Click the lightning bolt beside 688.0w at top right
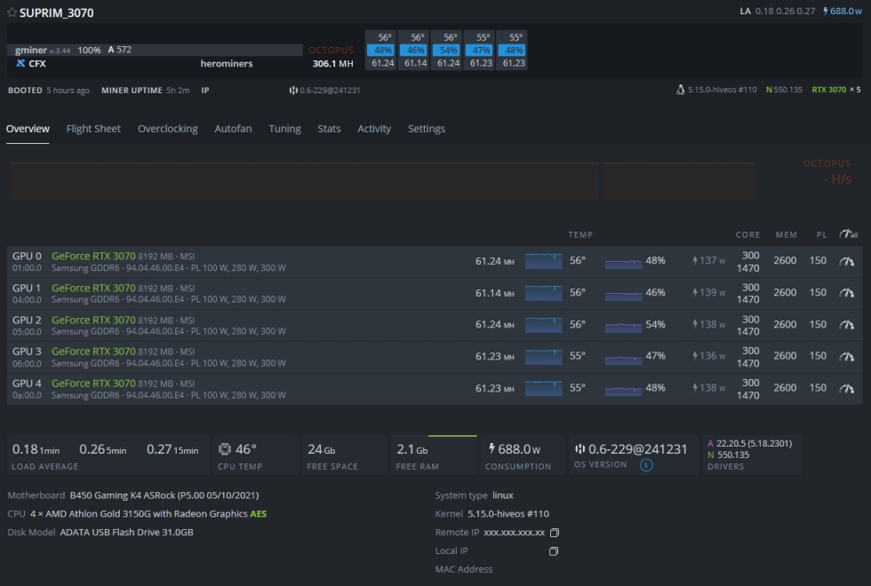Screen dimensions: 871x586 [826, 11]
